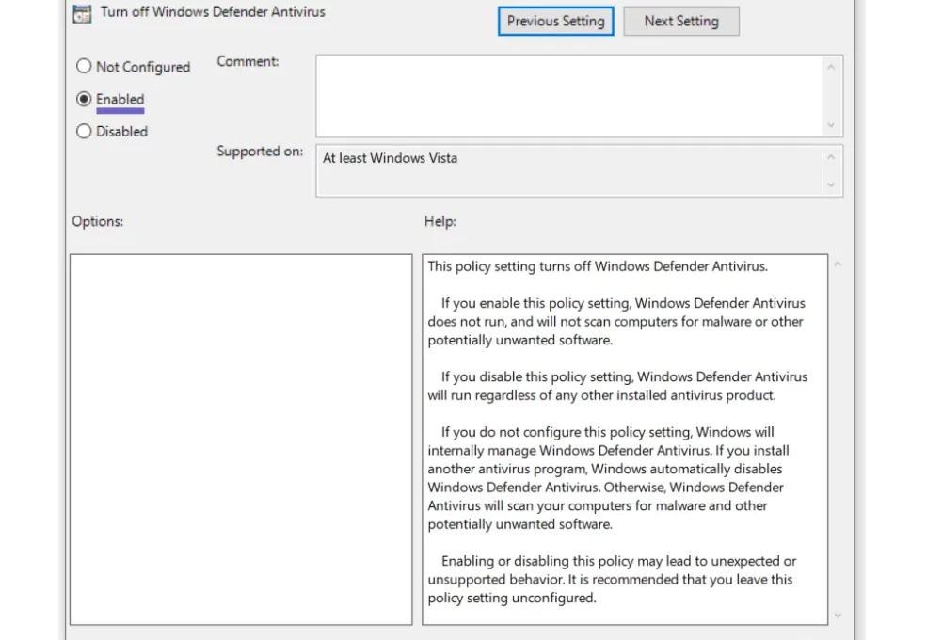Click the empty Options pane
943x640 pixels.
241,440
